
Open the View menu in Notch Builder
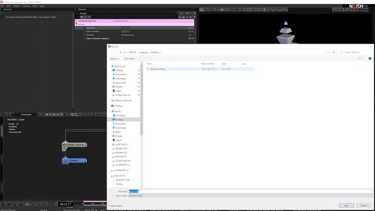35,6
